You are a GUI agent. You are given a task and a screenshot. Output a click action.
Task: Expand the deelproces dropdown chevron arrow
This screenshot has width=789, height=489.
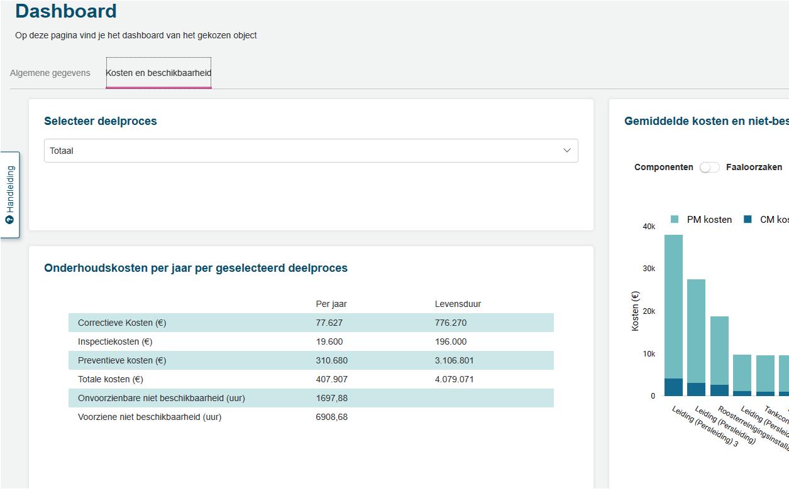coord(566,151)
